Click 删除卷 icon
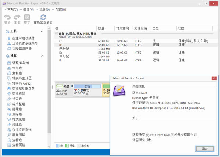Viewport: 220px width, 157px height. tap(9, 114)
